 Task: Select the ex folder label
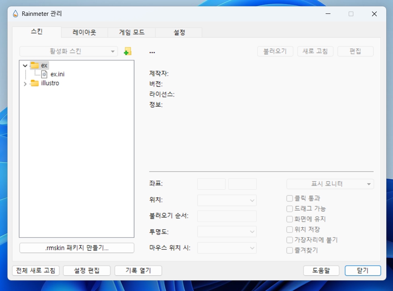pos(44,65)
